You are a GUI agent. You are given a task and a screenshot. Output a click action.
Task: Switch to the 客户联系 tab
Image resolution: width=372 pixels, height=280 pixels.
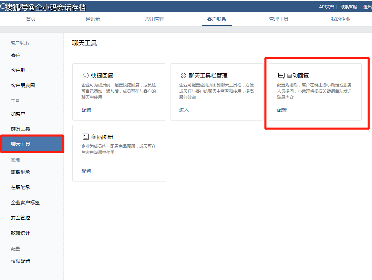coord(217,19)
